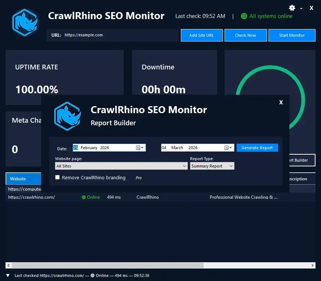
Task: Enable Remove CrawlRhino branding checkbox
Action: point(57,177)
